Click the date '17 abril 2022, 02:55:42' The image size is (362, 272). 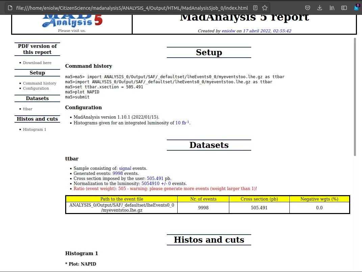[x=267, y=31]
